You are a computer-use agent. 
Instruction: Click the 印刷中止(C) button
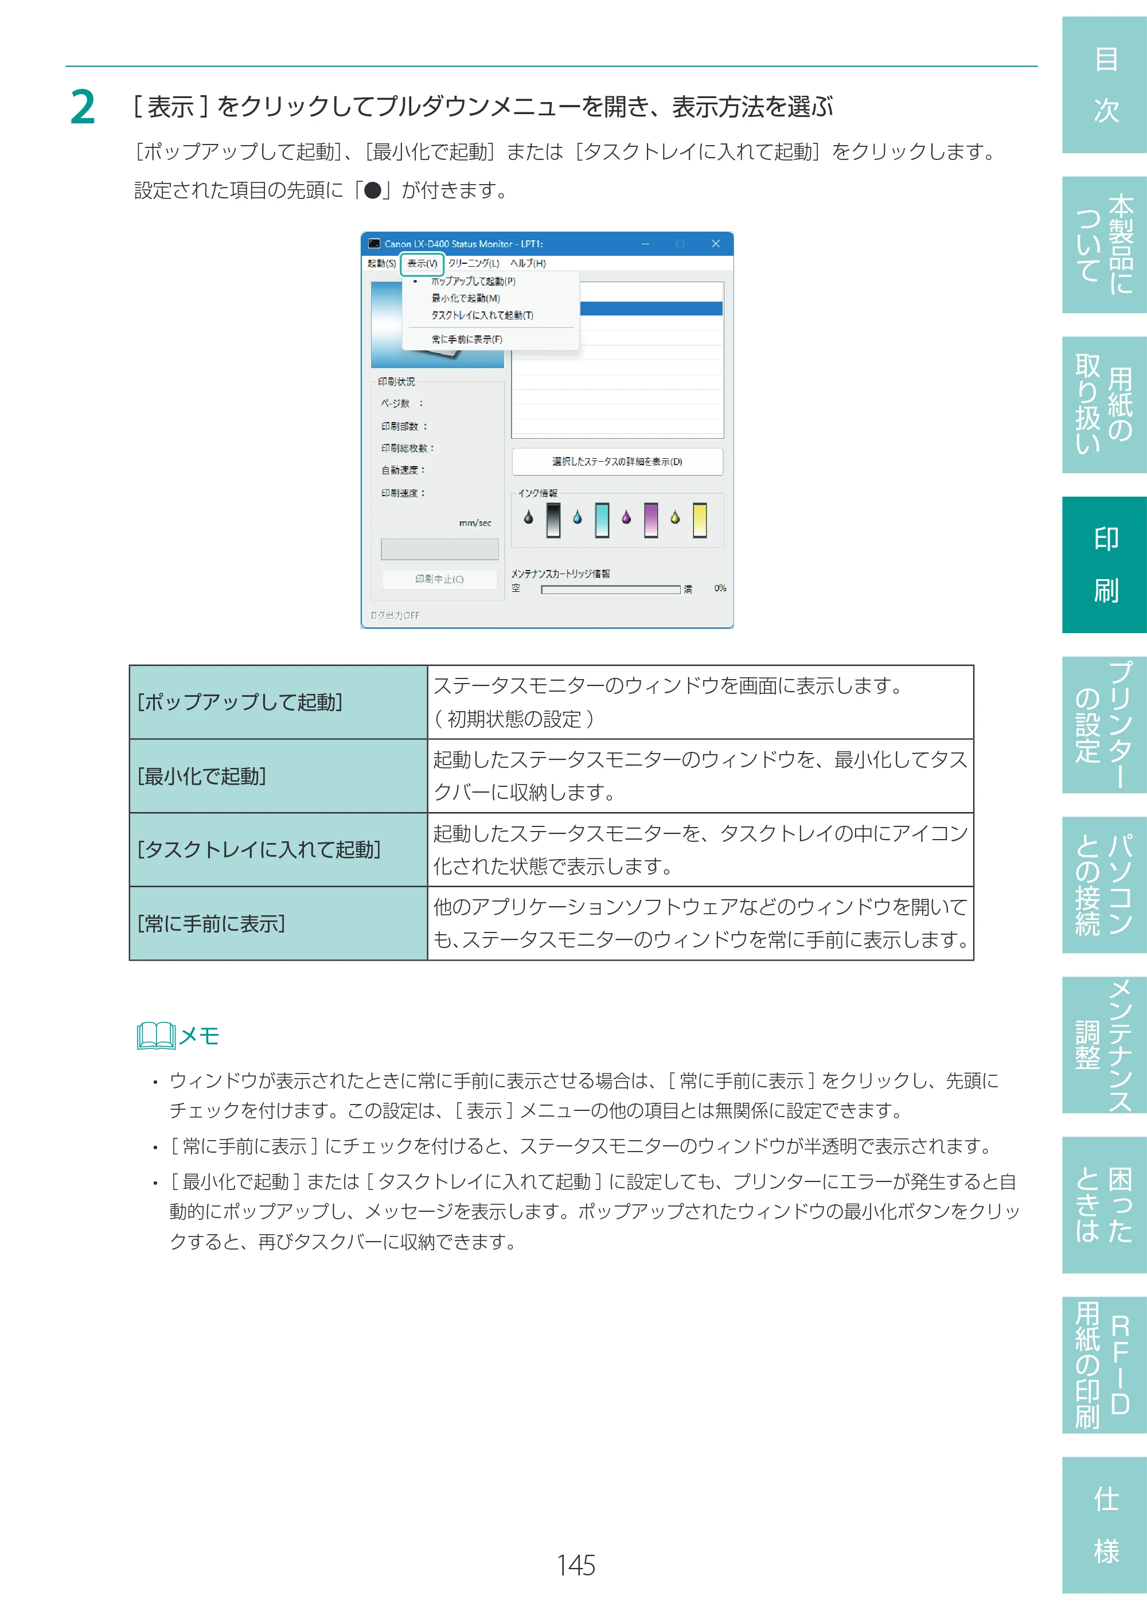pos(439,579)
